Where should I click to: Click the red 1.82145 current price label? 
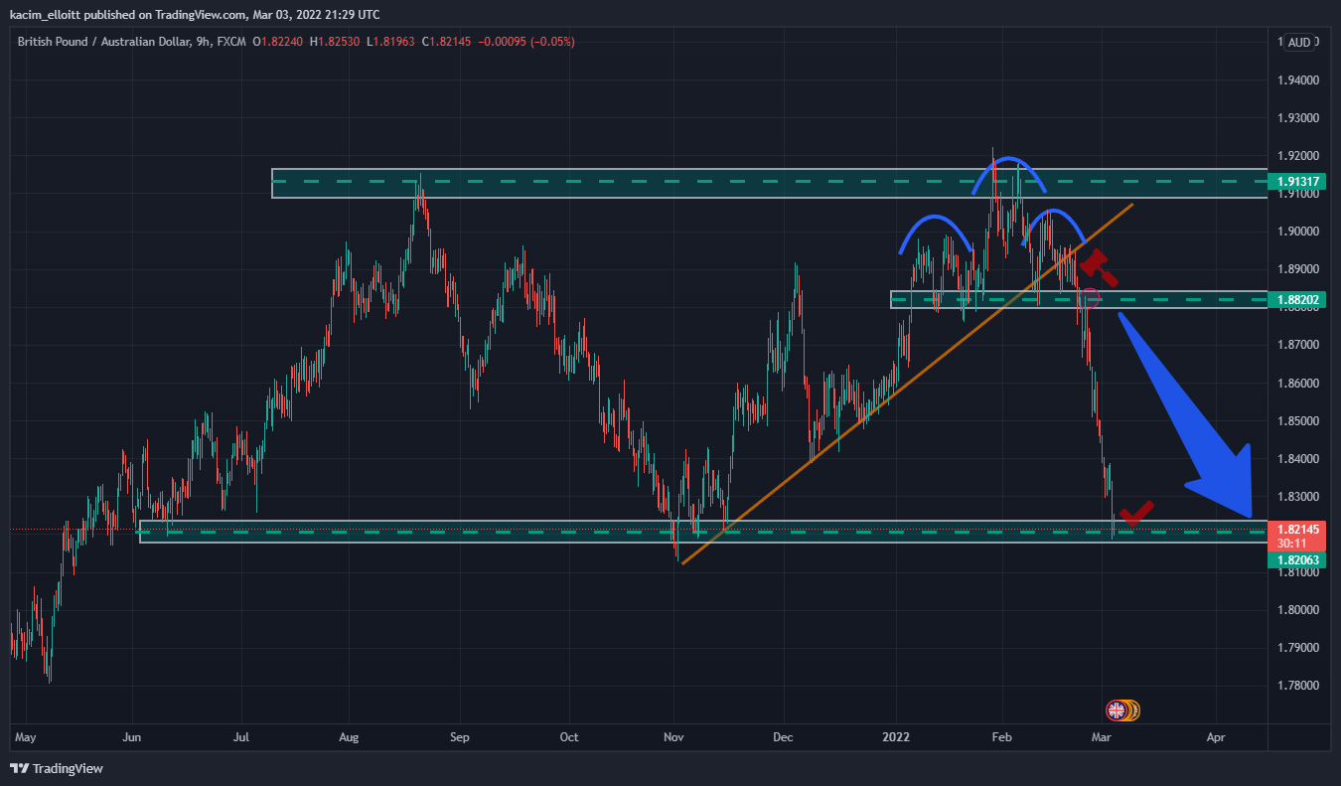click(1297, 530)
